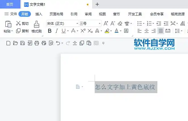Toggle subscript X₂ button
Screen dimensions: 188x121
point(90,31)
